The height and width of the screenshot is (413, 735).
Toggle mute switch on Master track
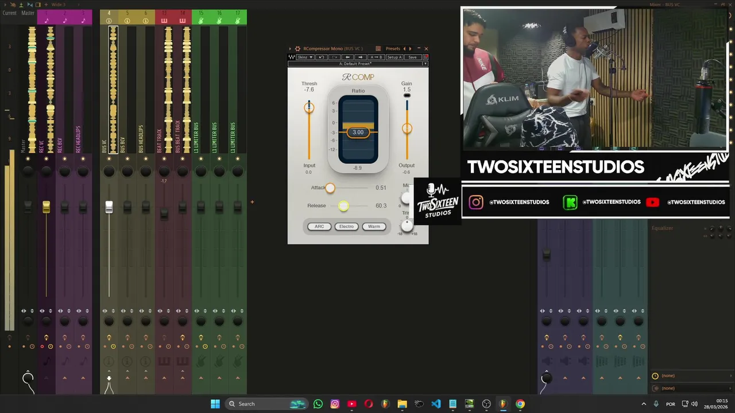tap(28, 159)
